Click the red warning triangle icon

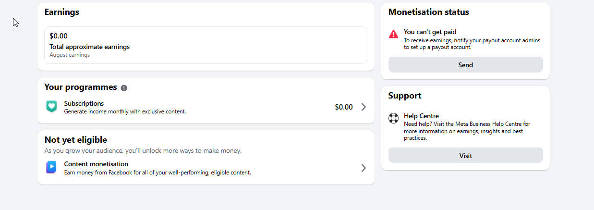pyautogui.click(x=393, y=34)
